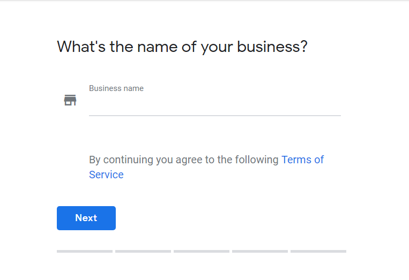Click the Business name floating label

tap(116, 88)
